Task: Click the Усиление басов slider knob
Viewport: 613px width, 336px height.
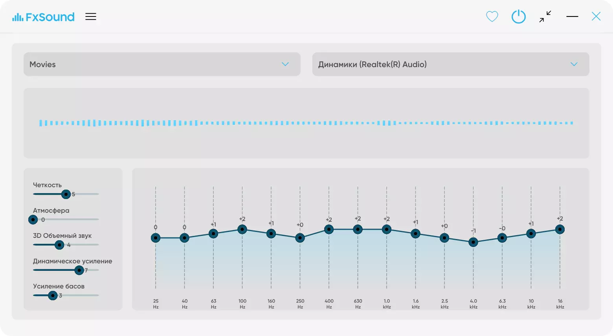Action: pyautogui.click(x=53, y=296)
